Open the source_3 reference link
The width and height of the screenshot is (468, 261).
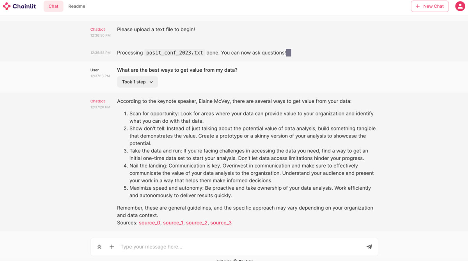click(x=221, y=222)
